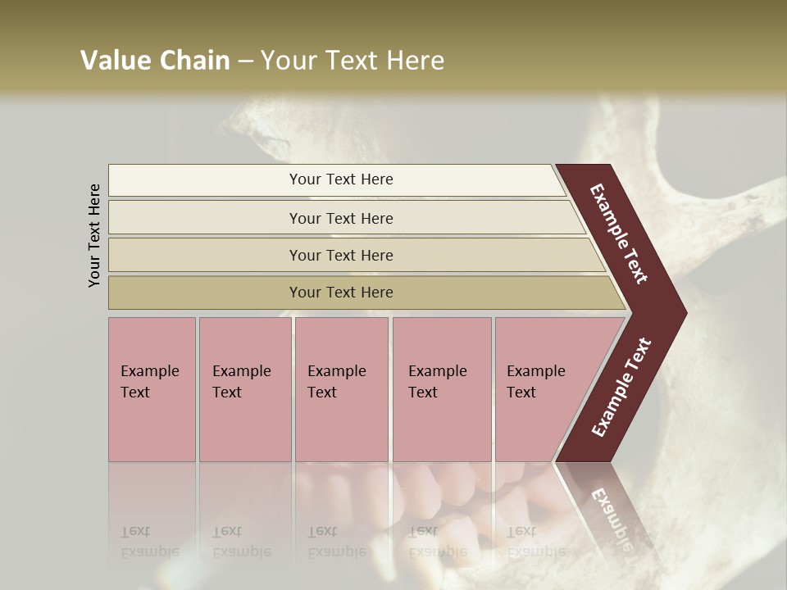Select the topmost white "Your Text Here" bar
787x590 pixels.
coord(341,179)
